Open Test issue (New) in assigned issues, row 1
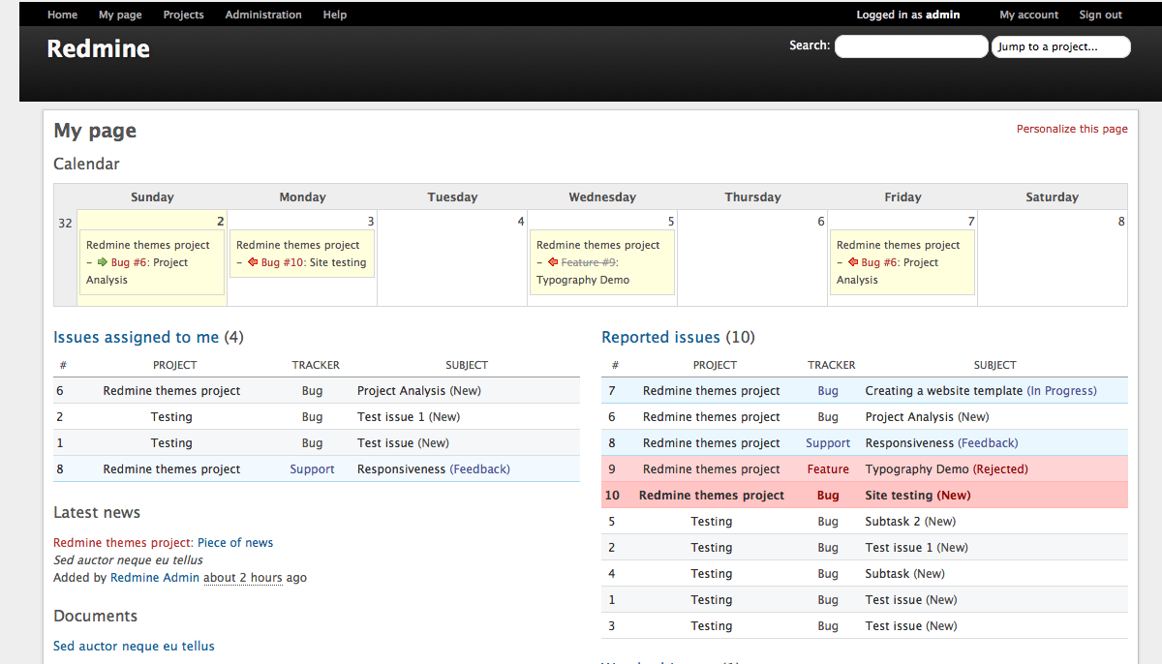 click(403, 443)
